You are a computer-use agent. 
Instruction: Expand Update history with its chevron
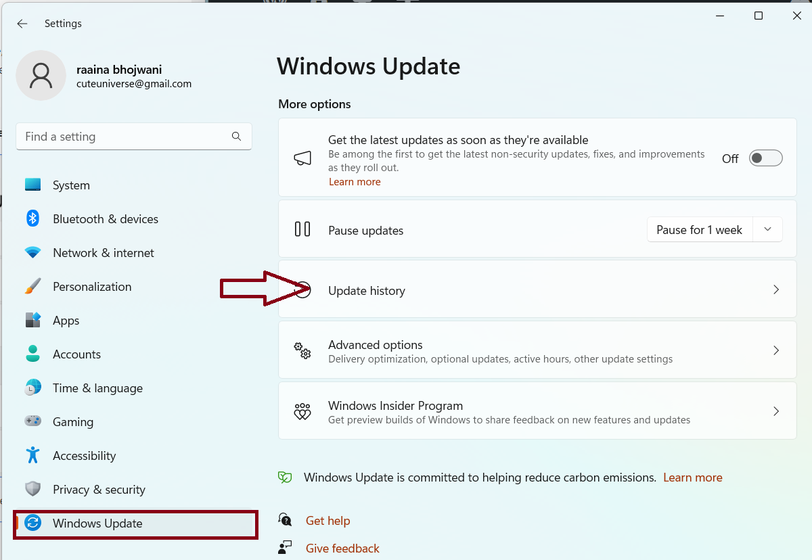[775, 289]
